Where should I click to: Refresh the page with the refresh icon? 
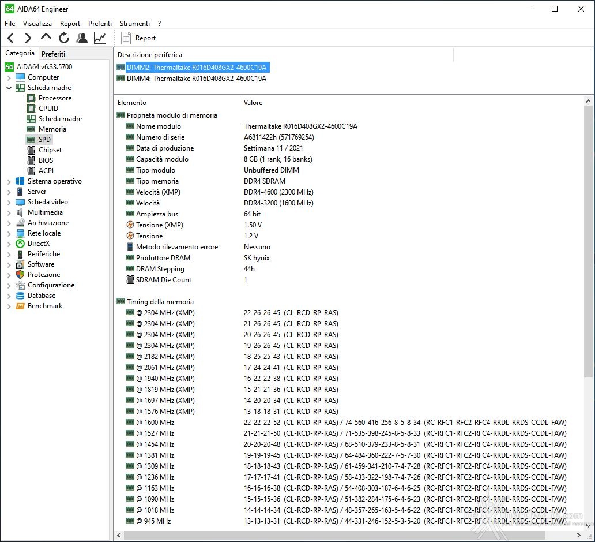(64, 38)
